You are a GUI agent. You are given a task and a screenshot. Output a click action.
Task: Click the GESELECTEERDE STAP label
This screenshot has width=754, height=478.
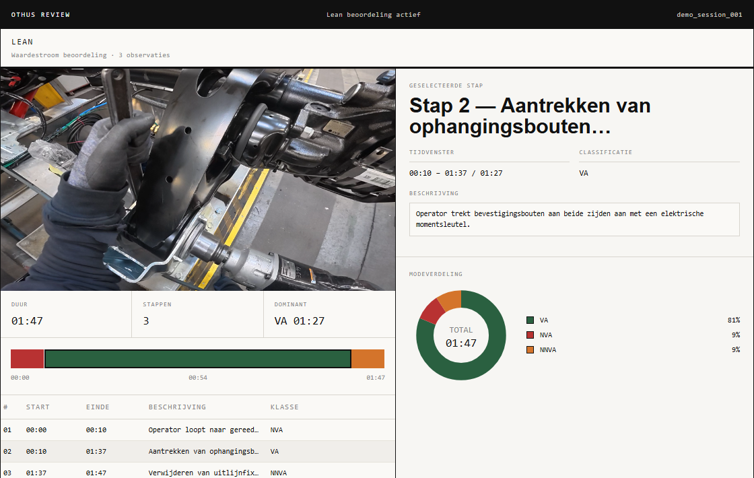[446, 86]
